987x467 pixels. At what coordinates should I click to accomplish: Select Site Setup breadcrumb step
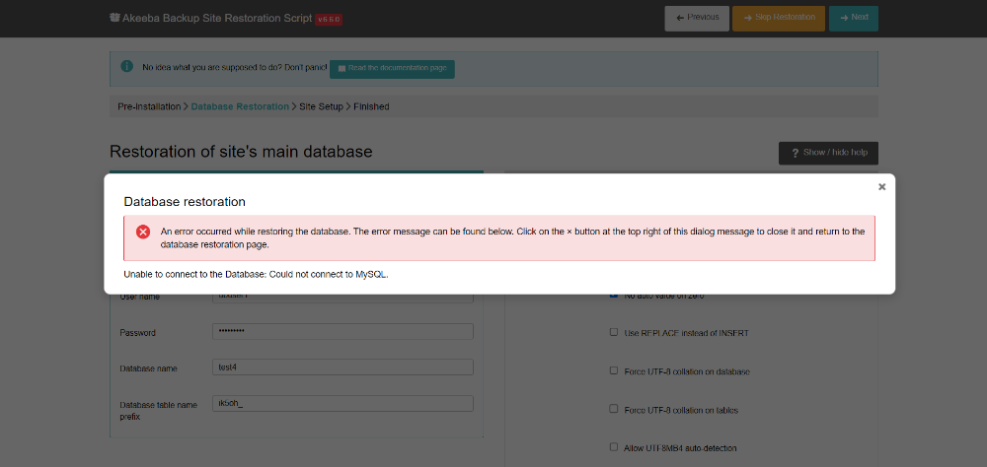321,106
